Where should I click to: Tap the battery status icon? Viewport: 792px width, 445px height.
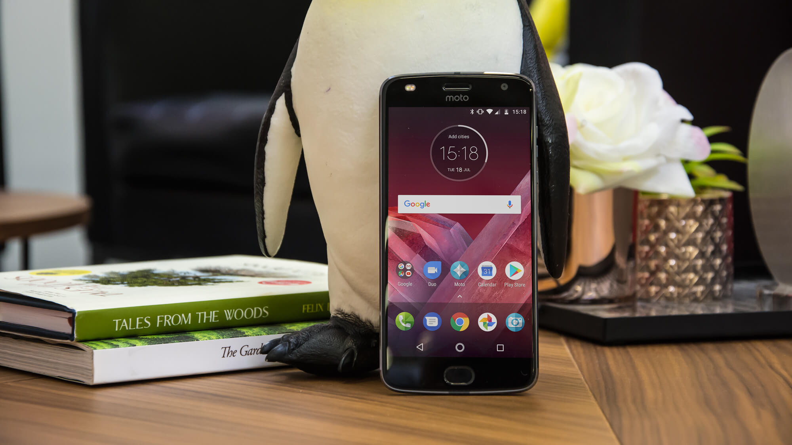(505, 112)
